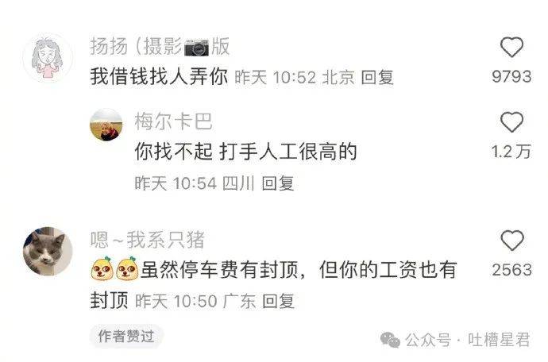Click the 作者赞过 badge

click(x=126, y=336)
